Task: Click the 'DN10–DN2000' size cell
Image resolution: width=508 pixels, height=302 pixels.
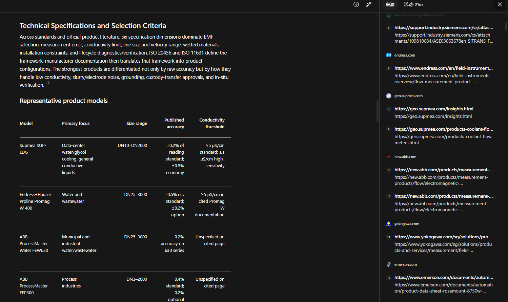Action: click(133, 146)
